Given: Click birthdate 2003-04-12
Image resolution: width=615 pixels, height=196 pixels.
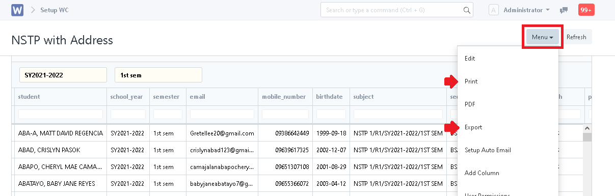Looking at the screenshot, I should click(331, 184).
